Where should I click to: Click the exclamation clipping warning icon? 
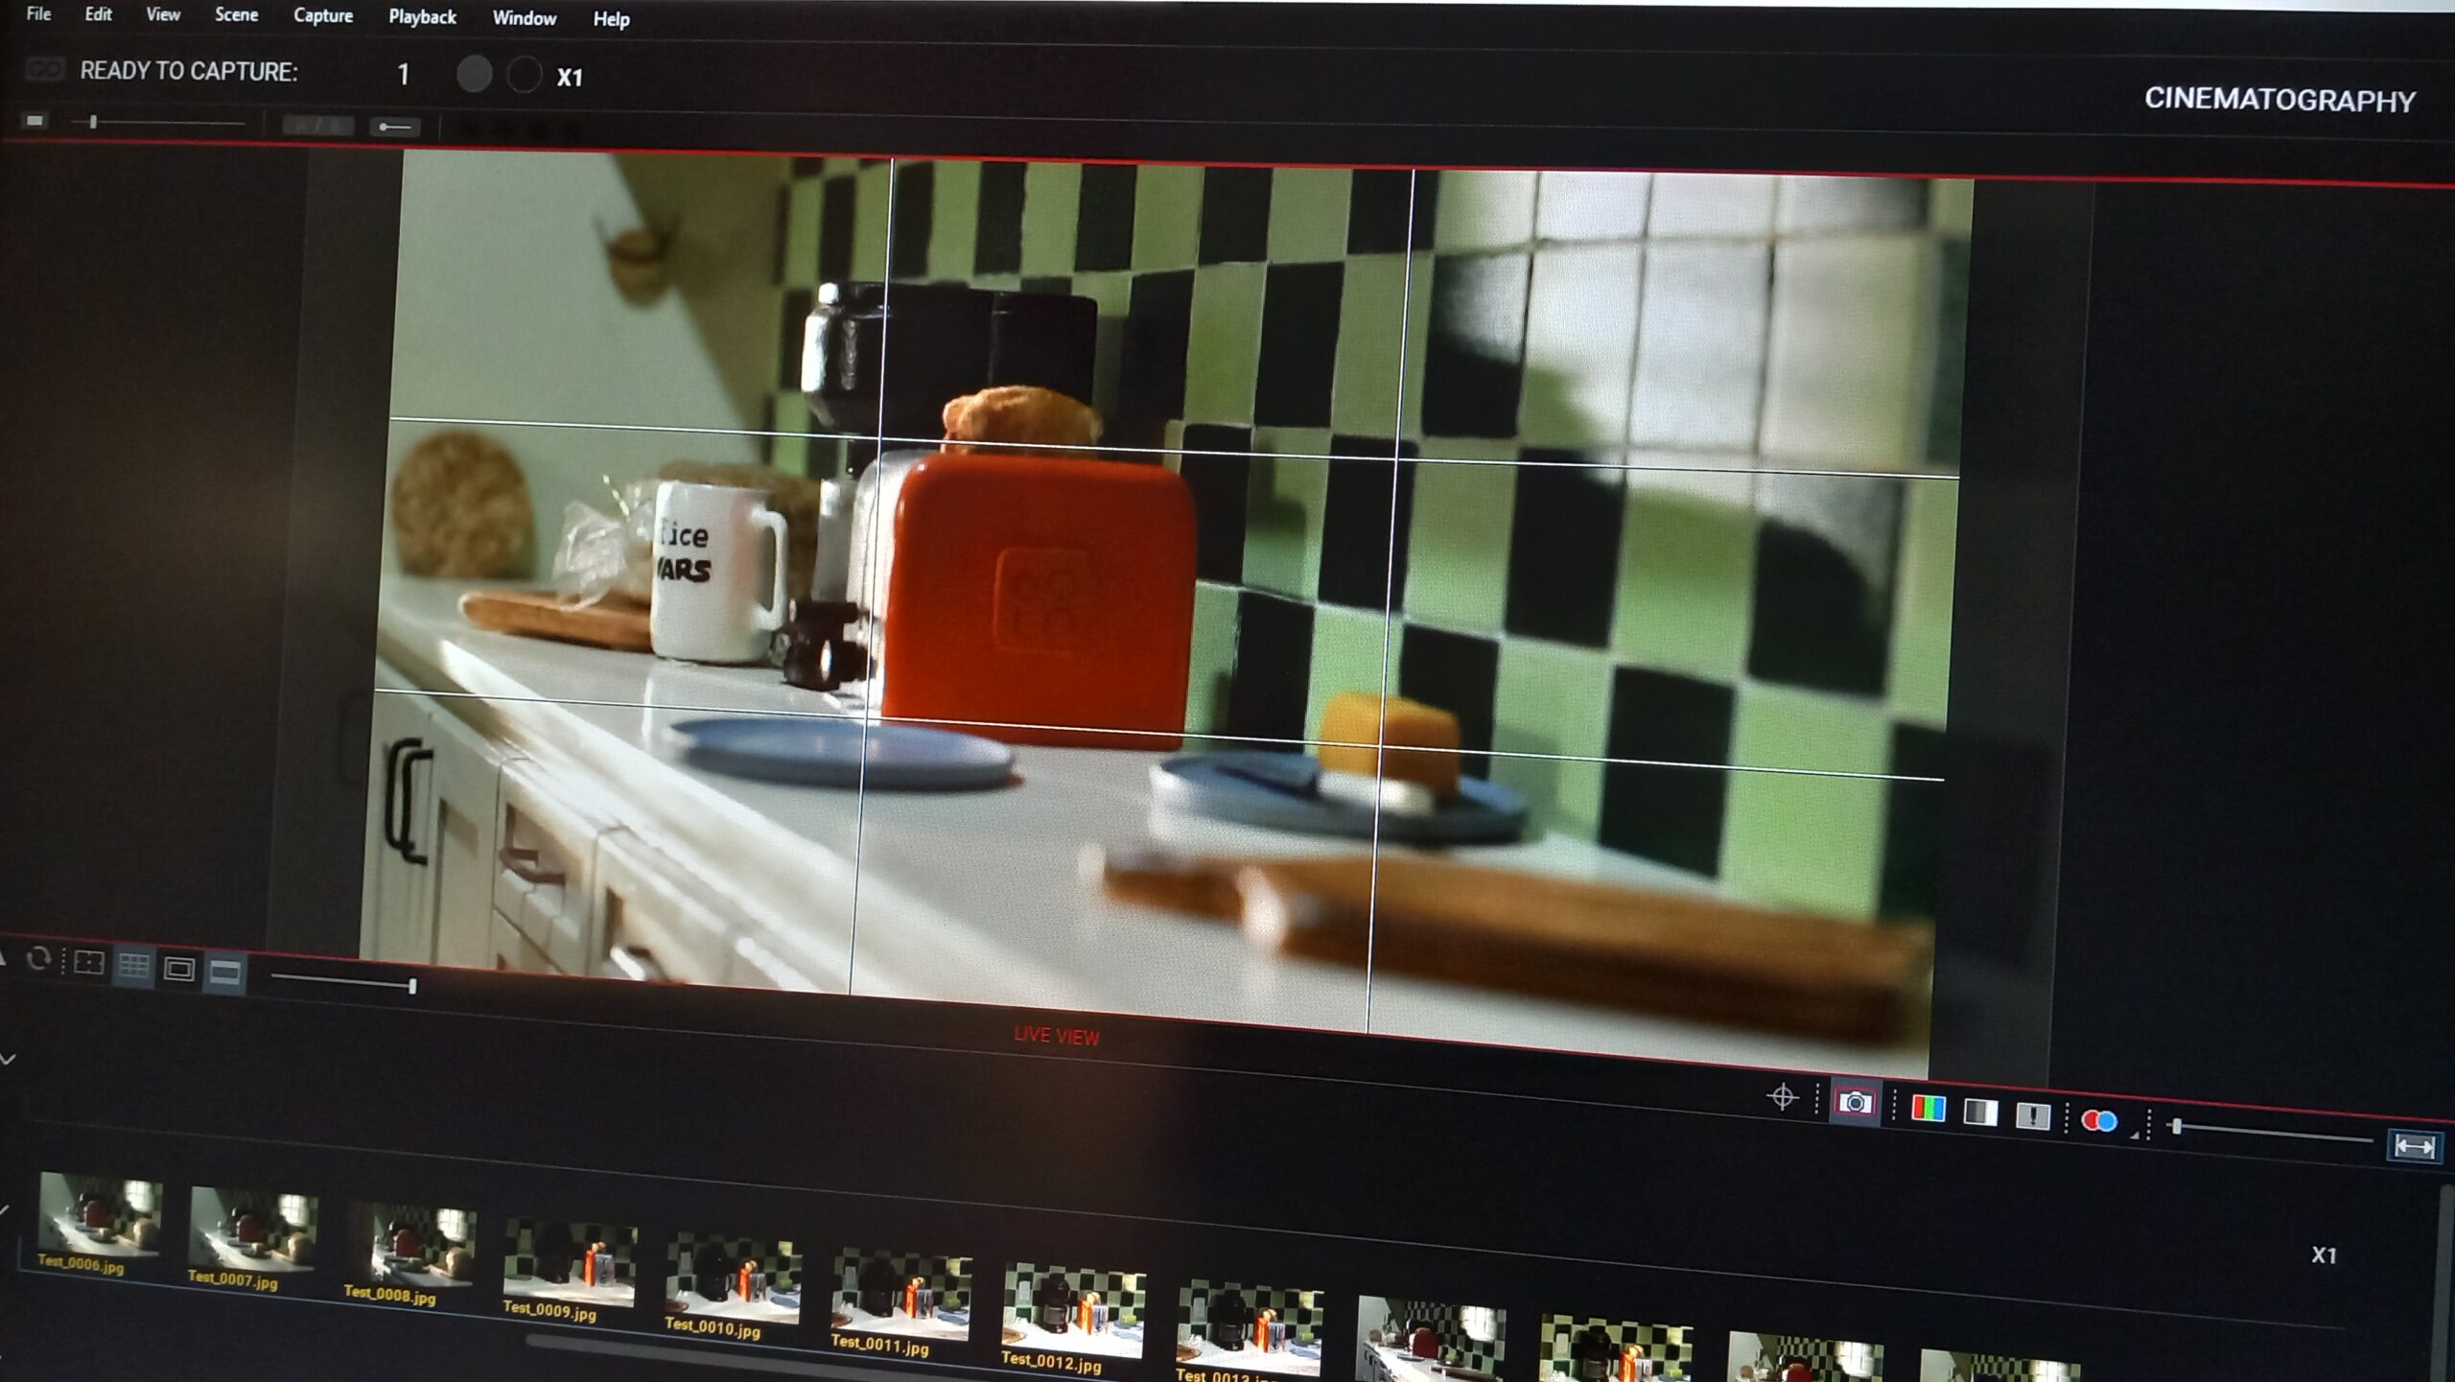2032,1115
